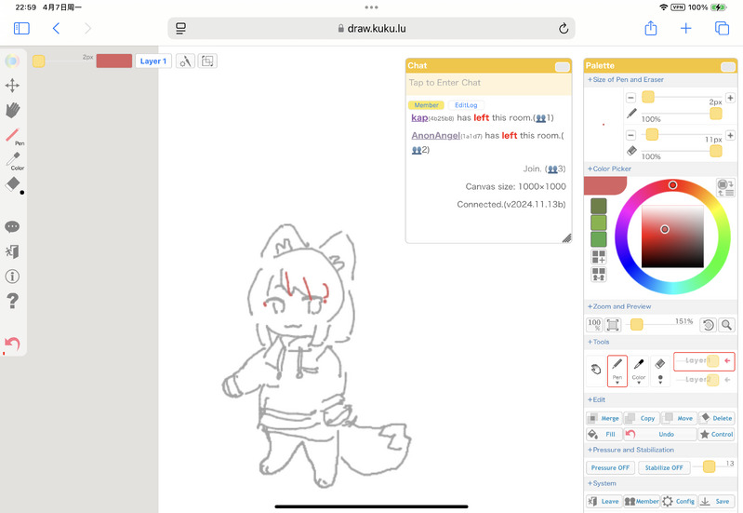The image size is (743, 513).
Task: Open Safari sidebar icon
Action: coord(21,29)
